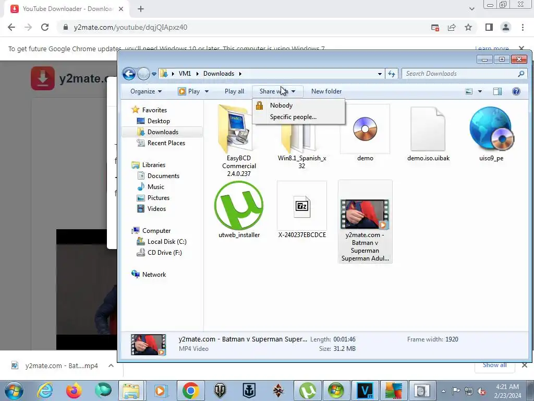Select the demo.iso.uibak file

(x=428, y=133)
